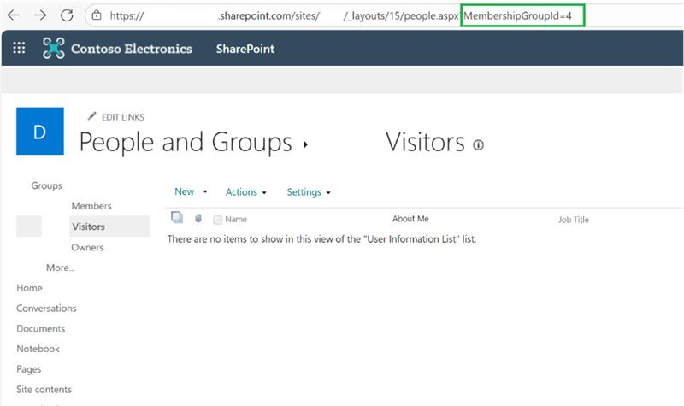The image size is (684, 406).
Task: Sort by the Job Title column header
Action: click(x=574, y=220)
